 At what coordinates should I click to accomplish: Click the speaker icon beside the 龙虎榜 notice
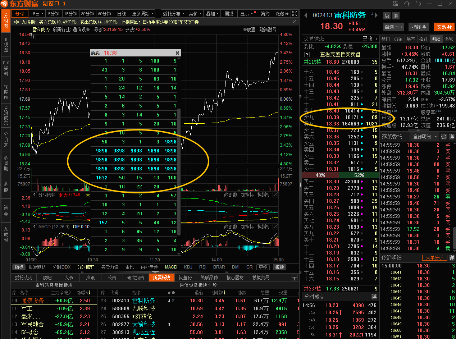coord(17,22)
